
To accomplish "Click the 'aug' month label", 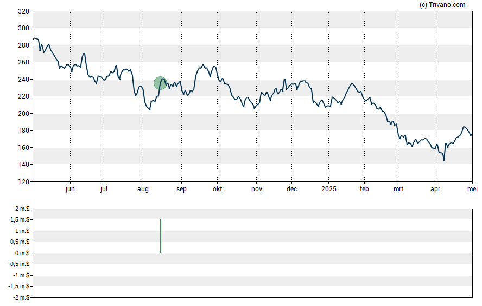I will pyautogui.click(x=143, y=189).
